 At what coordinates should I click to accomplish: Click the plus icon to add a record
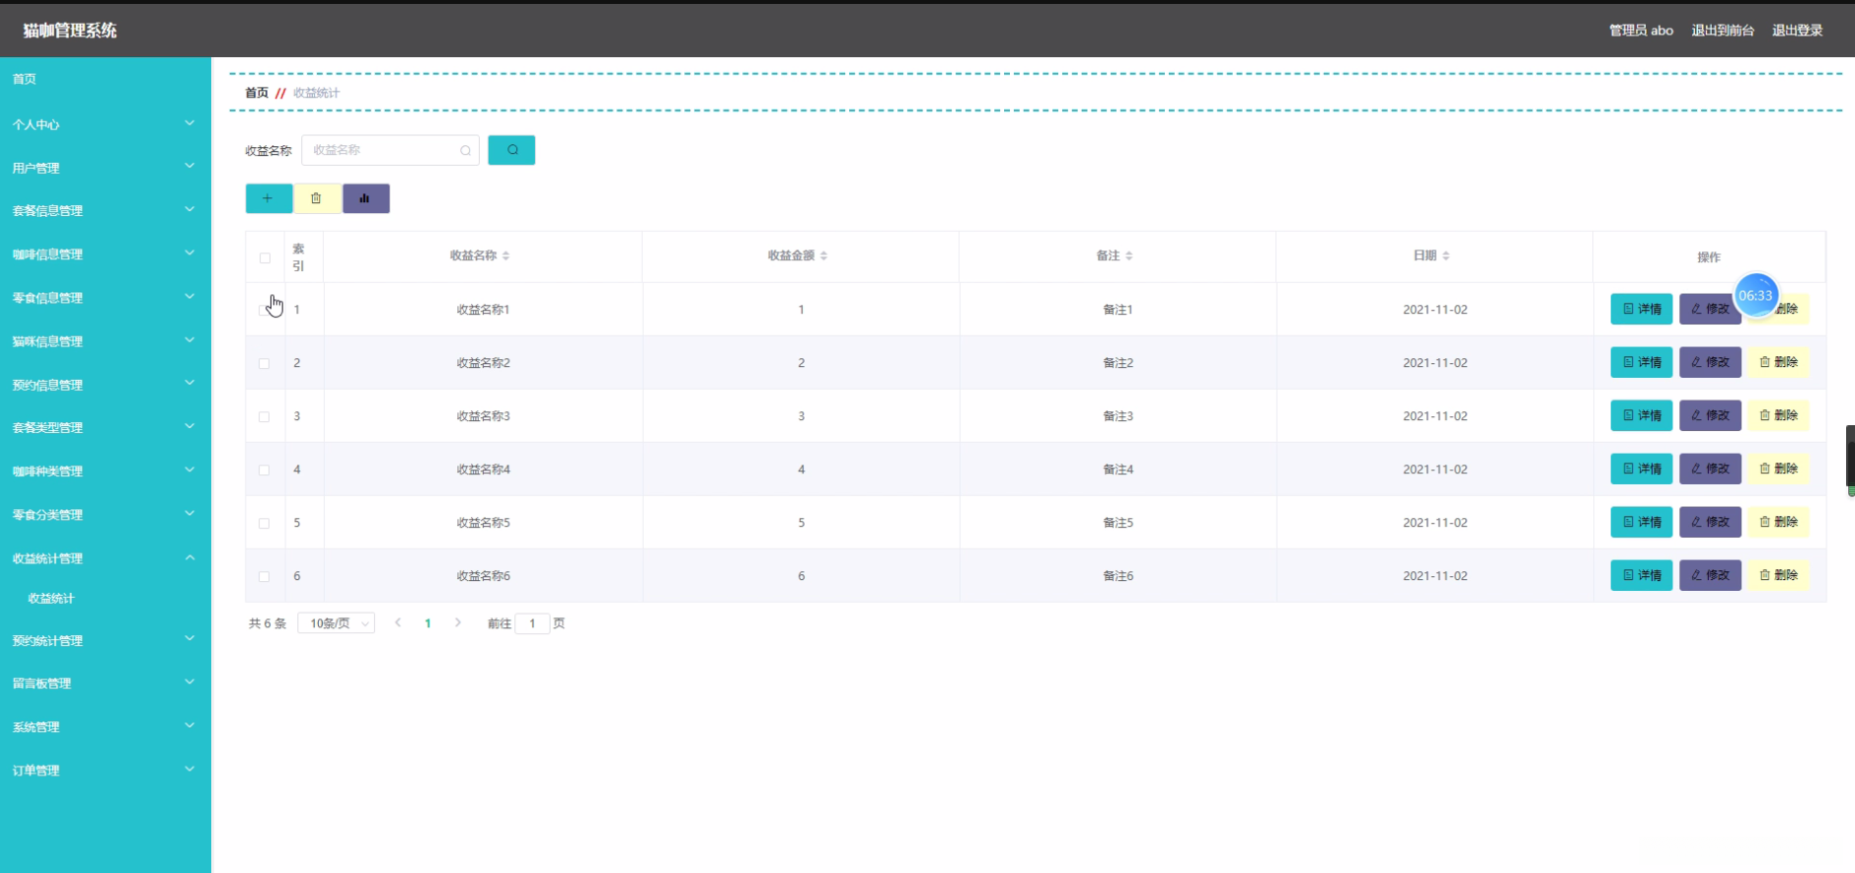point(269,198)
